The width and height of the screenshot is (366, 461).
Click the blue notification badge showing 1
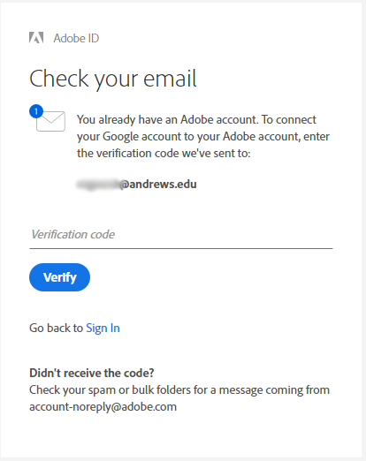pos(36,111)
